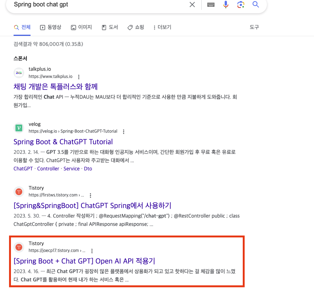Open the Spring Boot & ChatGPT Tutorial result
Screen dimensions: 314x288
coord(63,142)
